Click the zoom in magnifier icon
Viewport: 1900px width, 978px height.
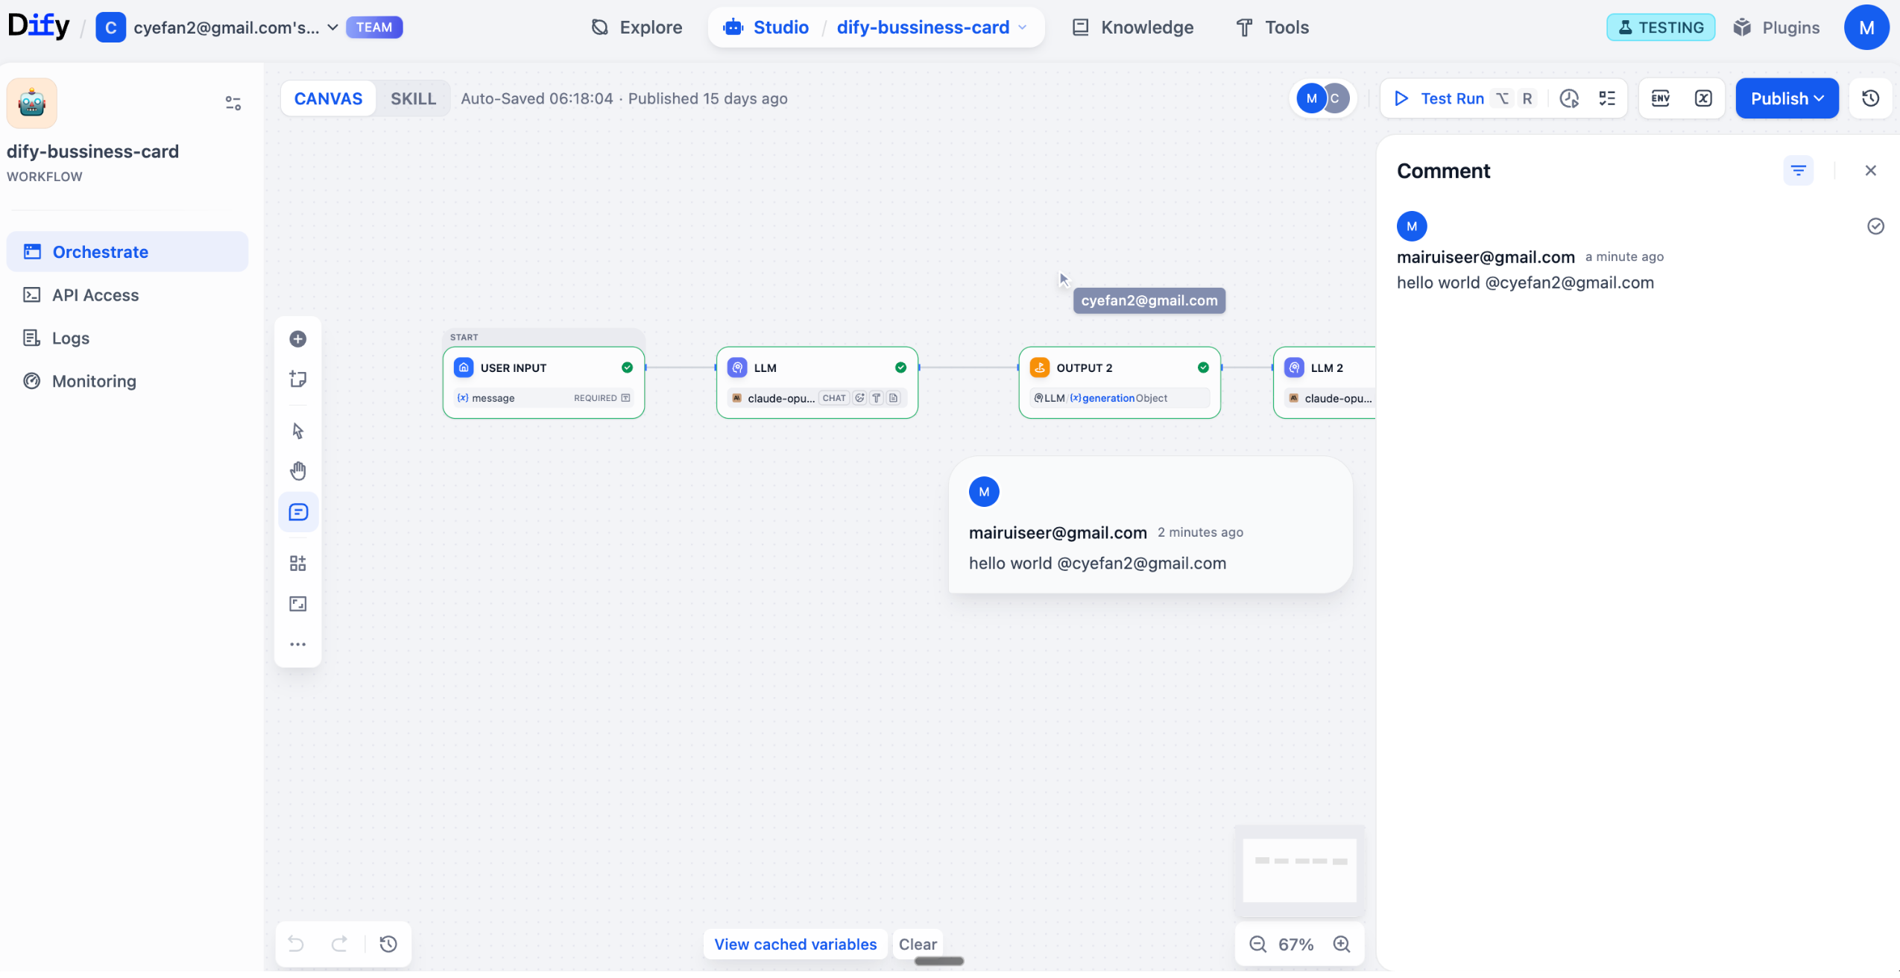(1342, 944)
